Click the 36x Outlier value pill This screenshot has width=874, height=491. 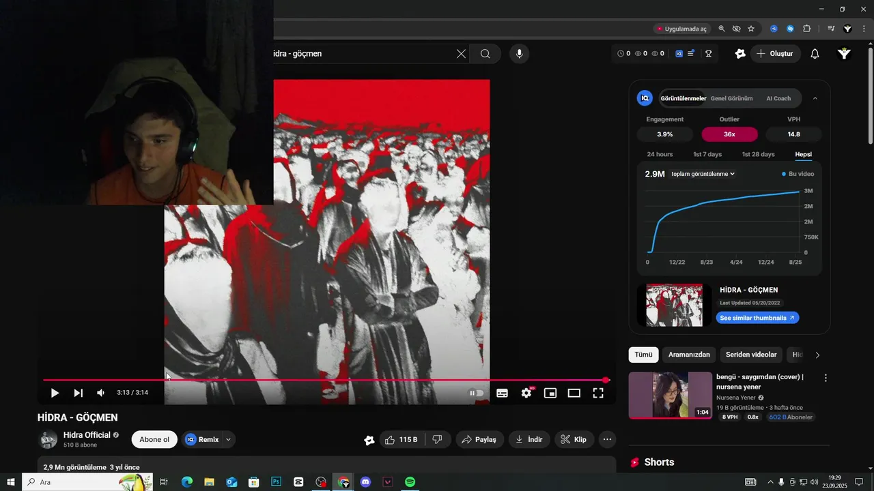[729, 134]
